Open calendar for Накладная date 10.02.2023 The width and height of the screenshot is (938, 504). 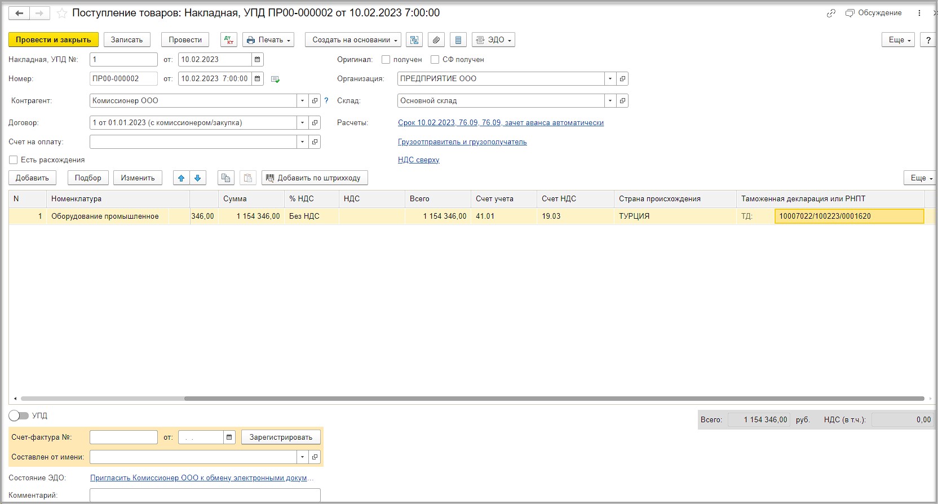257,59
